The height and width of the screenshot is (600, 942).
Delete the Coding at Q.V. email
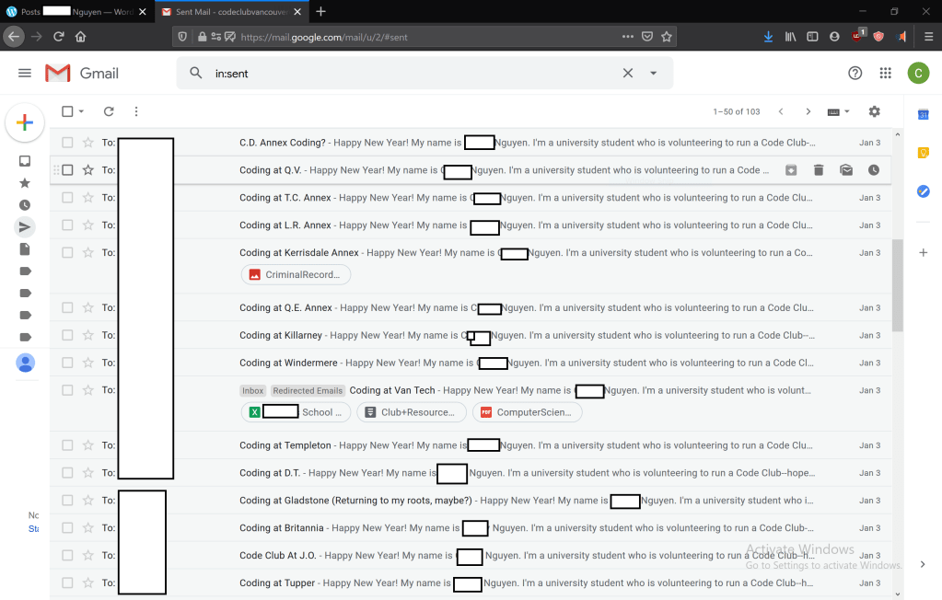(x=819, y=170)
